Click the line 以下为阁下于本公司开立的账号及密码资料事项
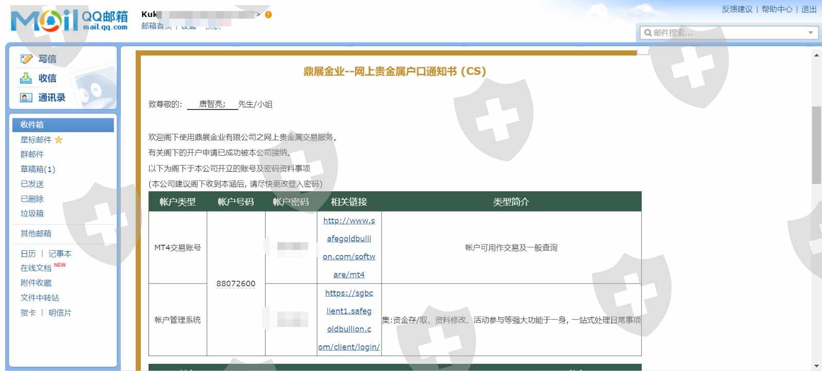 pyautogui.click(x=229, y=169)
